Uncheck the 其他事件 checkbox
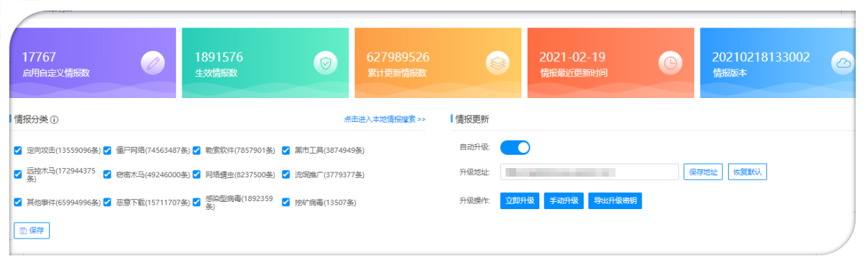The height and width of the screenshot is (266, 865). 18,203
